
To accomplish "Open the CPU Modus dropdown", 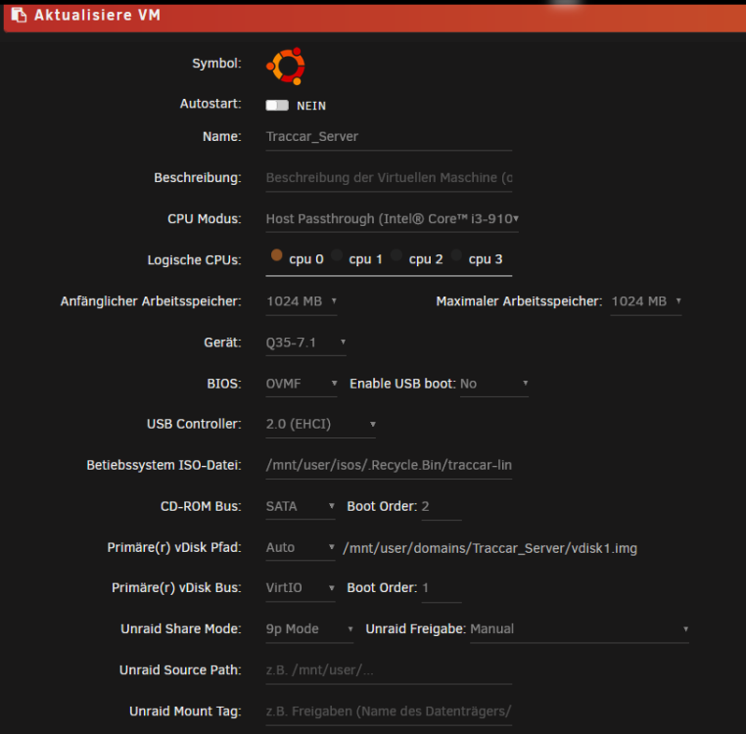I will point(392,219).
